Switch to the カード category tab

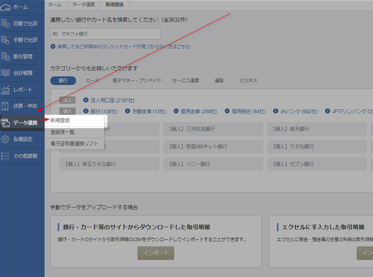click(x=92, y=80)
